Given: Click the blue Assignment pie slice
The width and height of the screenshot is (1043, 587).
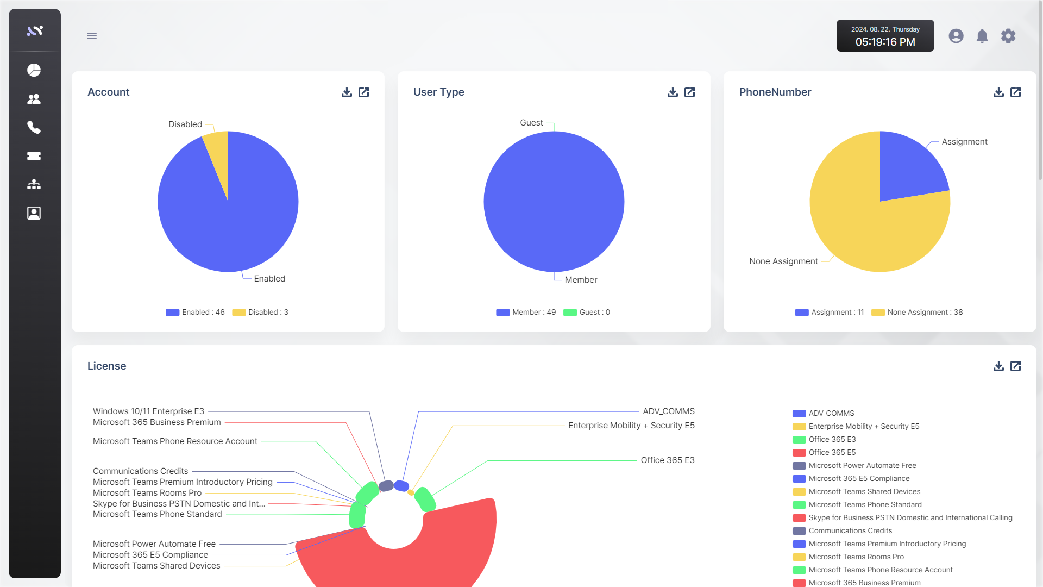Looking at the screenshot, I should click(907, 168).
